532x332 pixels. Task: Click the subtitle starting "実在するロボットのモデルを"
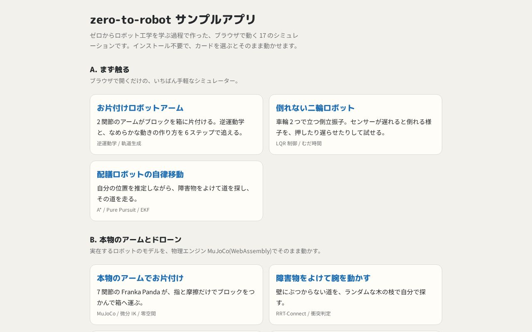pyautogui.click(x=206, y=251)
